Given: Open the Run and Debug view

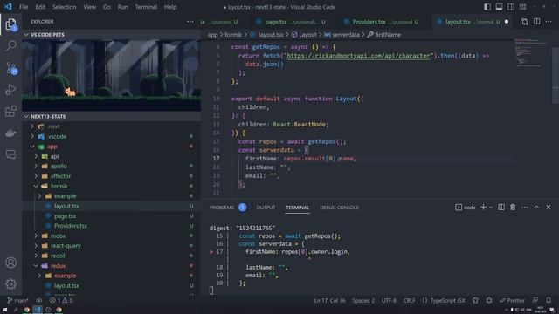Looking at the screenshot, I should (x=10, y=89).
